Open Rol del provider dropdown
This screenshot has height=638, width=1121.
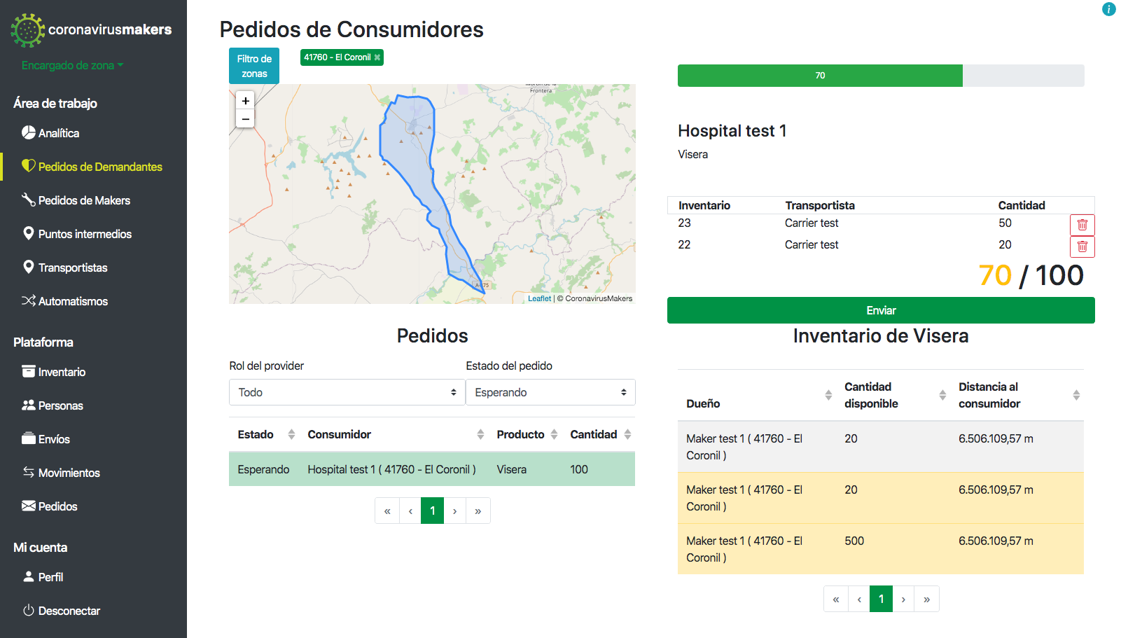[347, 392]
